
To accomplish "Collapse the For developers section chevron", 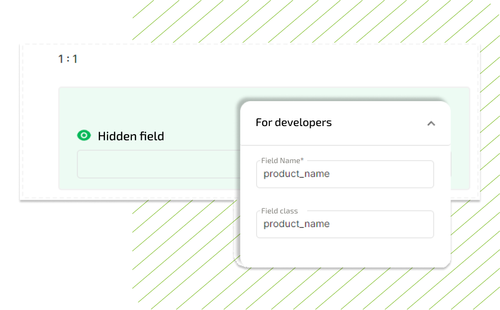I will tap(431, 123).
